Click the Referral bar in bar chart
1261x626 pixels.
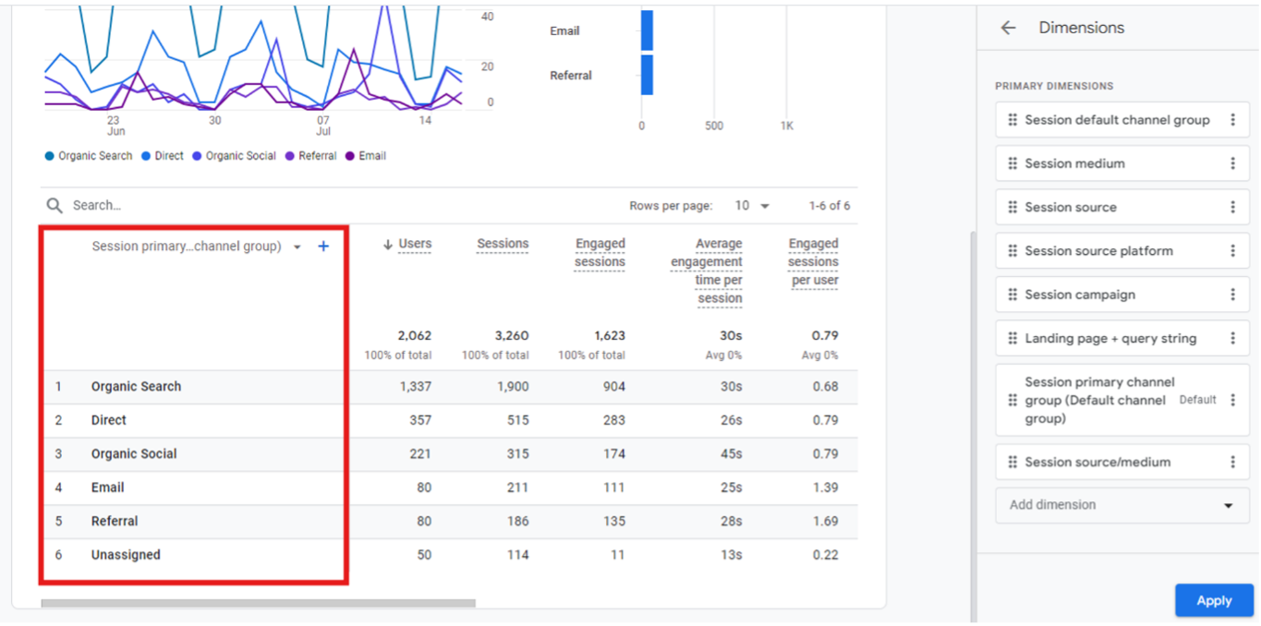coord(647,75)
